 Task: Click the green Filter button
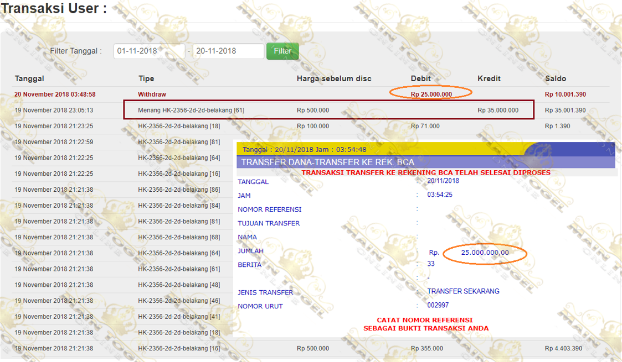[x=282, y=51]
